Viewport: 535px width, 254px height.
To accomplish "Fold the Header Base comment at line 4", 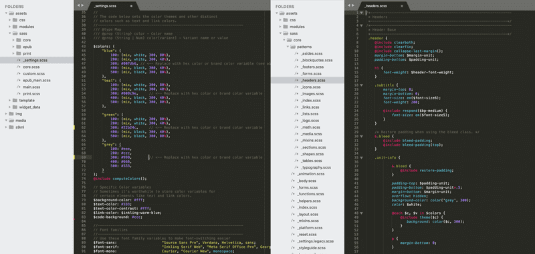I will 362,25.
